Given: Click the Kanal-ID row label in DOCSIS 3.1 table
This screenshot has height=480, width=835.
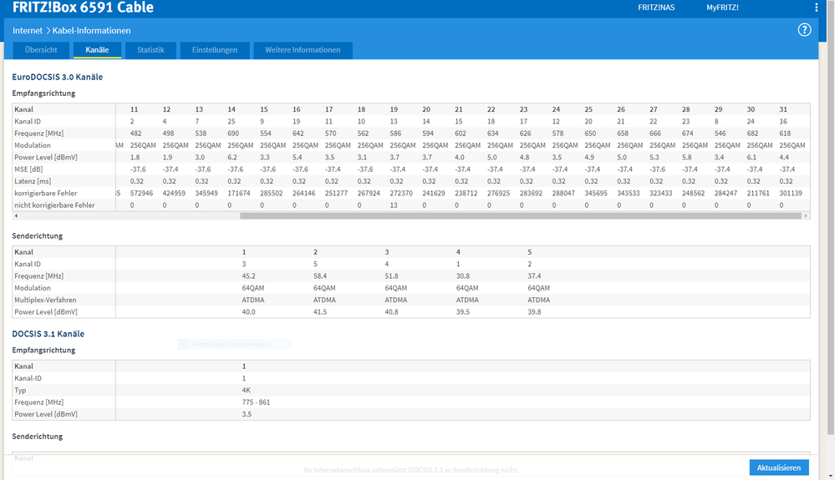Looking at the screenshot, I should click(x=28, y=378).
